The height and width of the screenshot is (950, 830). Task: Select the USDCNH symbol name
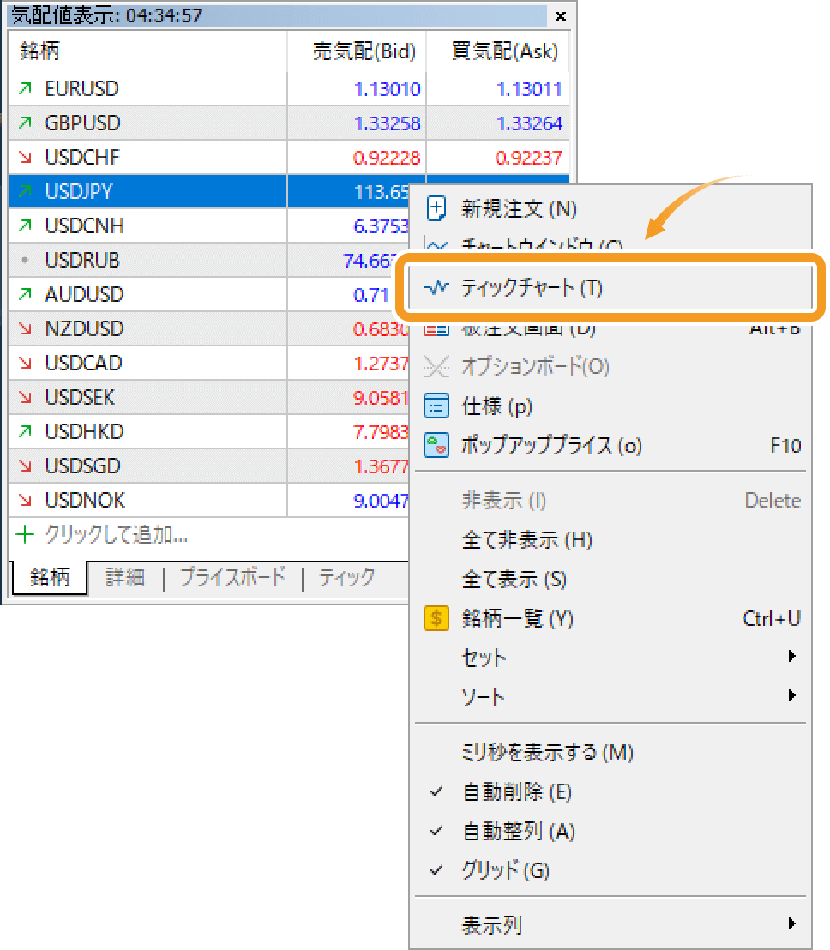coord(84,226)
